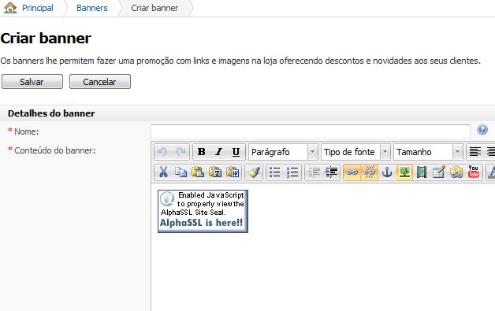
Task: Open the help icon beside Nome
Action: (482, 129)
